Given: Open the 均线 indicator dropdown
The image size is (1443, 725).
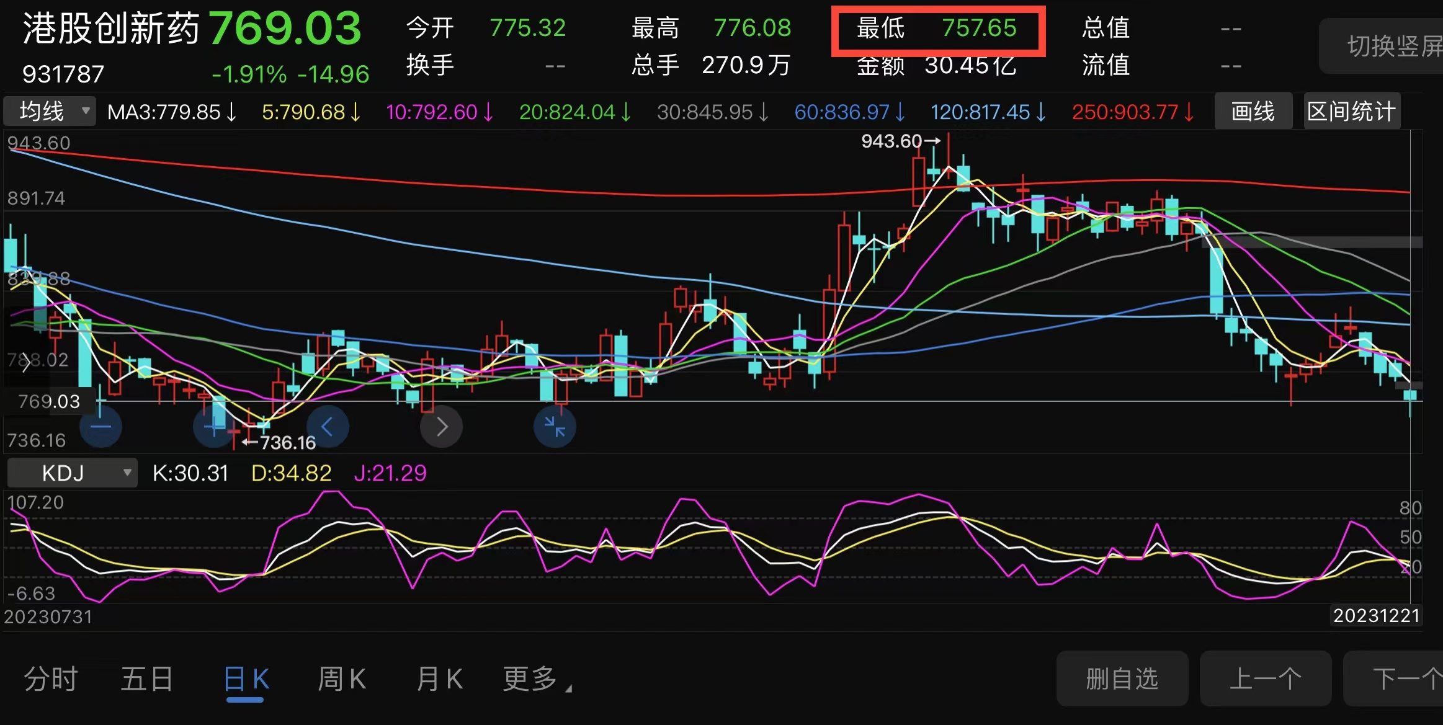Looking at the screenshot, I should pos(50,112).
